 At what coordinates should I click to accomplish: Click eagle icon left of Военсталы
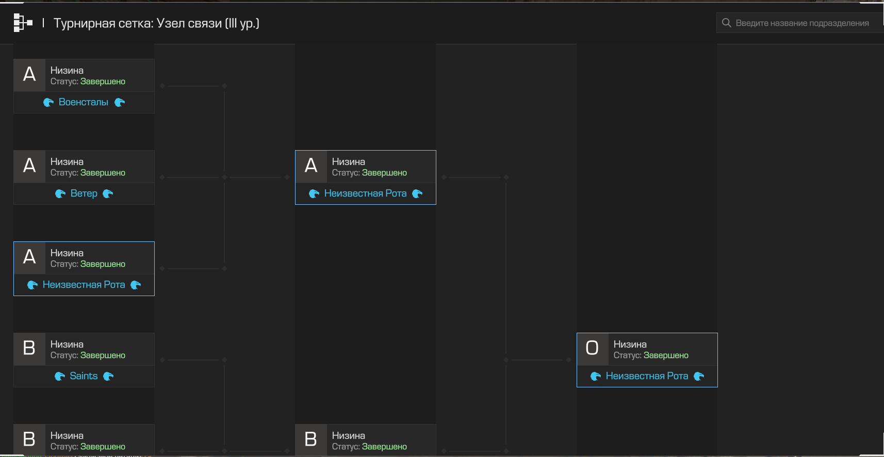click(x=48, y=103)
